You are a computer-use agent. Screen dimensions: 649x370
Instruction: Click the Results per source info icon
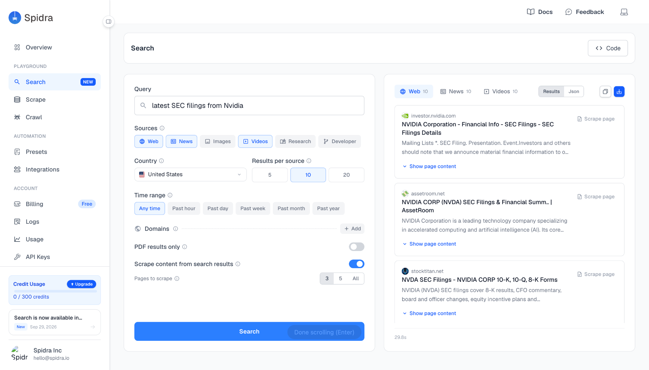(309, 161)
